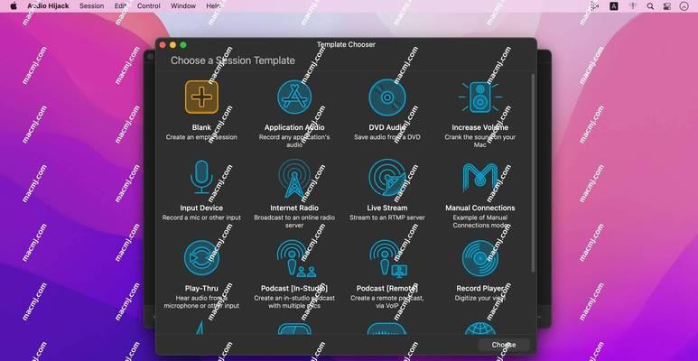
Task: Click the "Increase Volume" label
Action: [x=479, y=127]
